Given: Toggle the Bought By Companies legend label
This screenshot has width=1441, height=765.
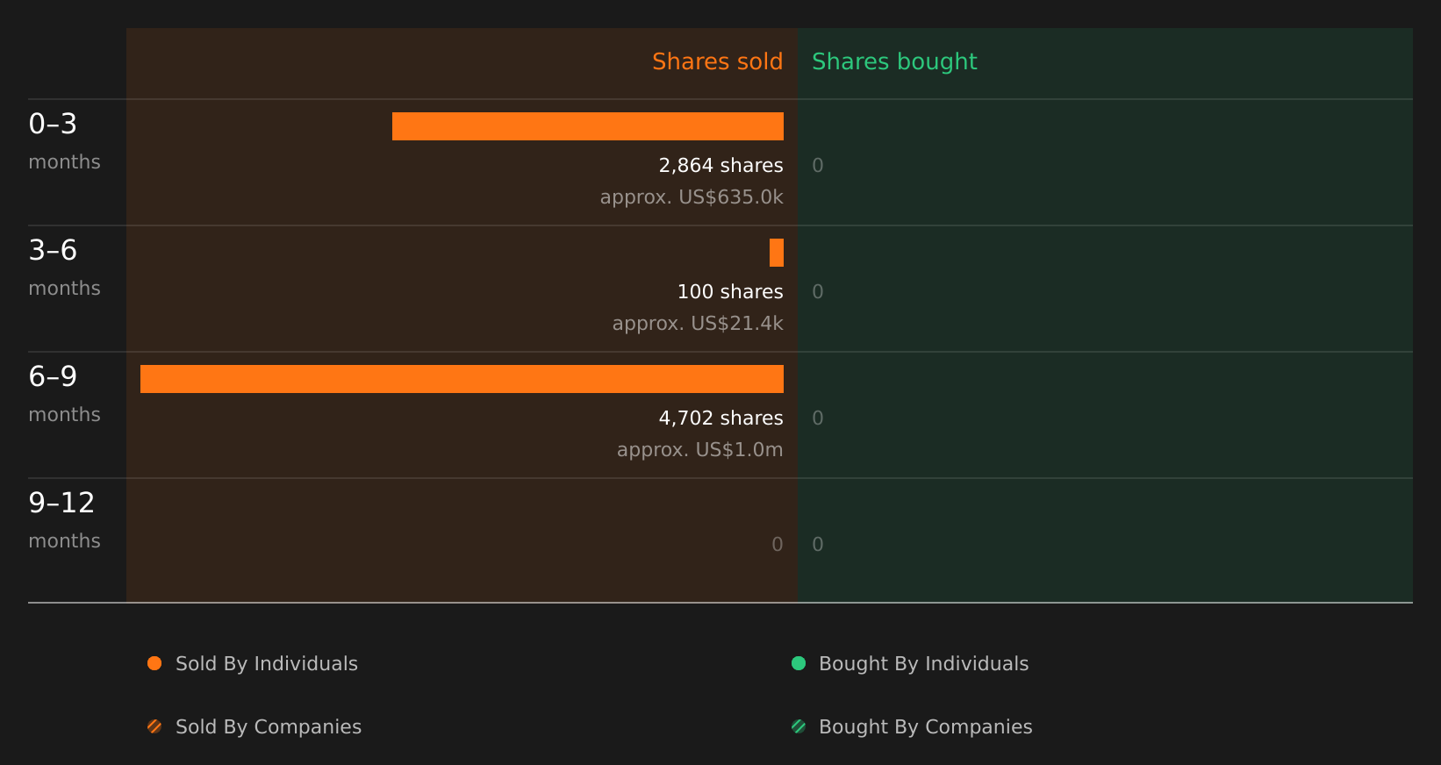Looking at the screenshot, I should (925, 727).
